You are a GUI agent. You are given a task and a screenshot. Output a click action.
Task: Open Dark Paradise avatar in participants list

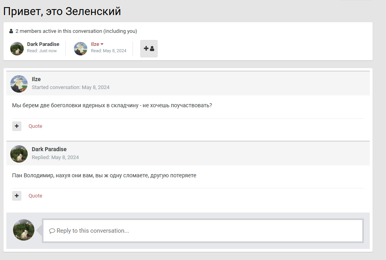click(x=17, y=49)
